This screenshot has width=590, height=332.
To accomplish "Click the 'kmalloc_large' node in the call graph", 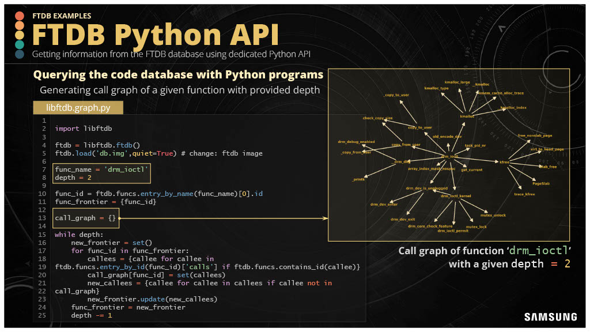I will point(457,82).
